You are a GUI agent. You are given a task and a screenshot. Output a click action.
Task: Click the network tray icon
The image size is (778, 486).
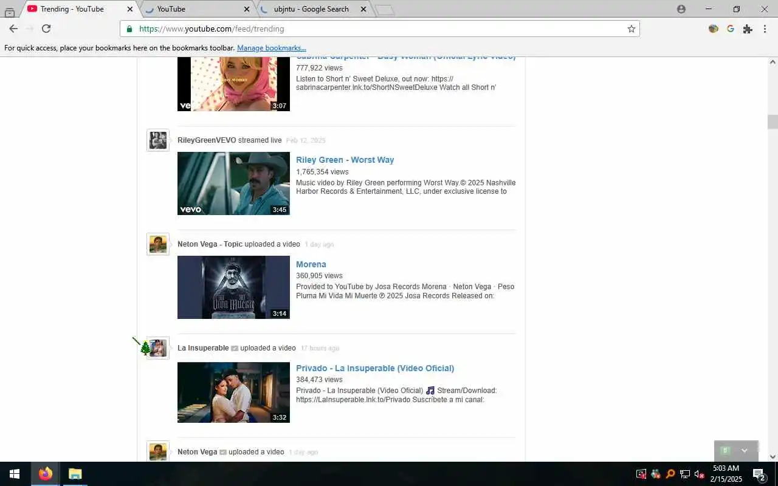(x=685, y=474)
